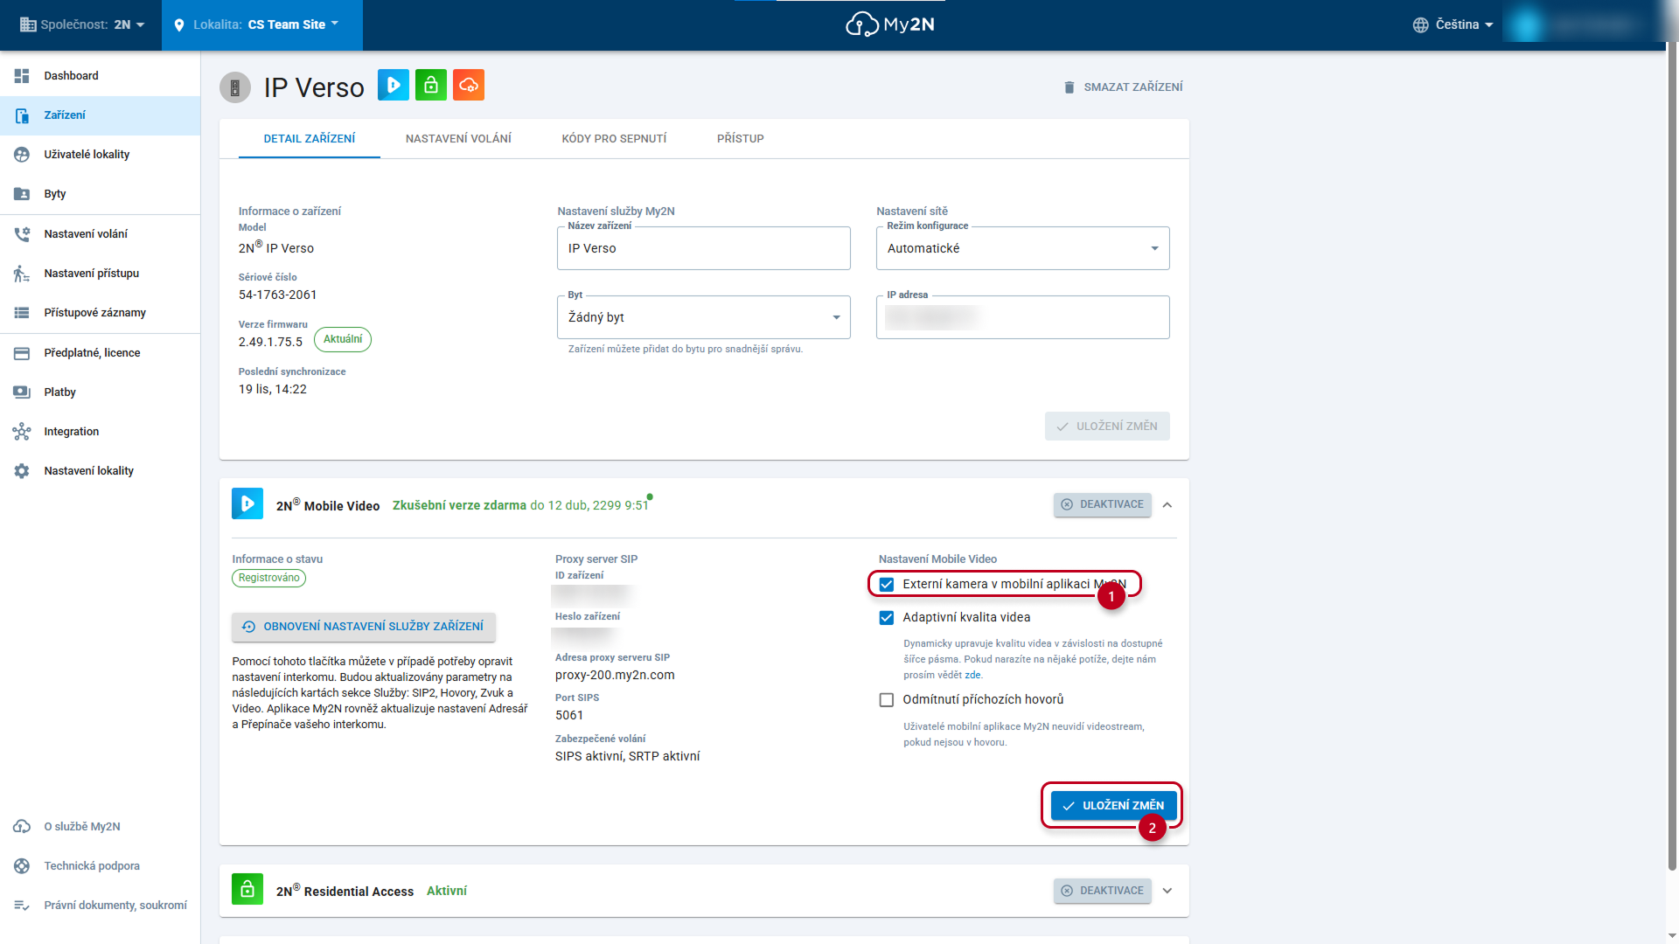Click the Technická podpora support icon
Screen dimensions: 1679x944
22,866
